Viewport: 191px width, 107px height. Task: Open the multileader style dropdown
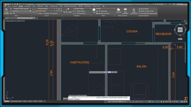82,9
